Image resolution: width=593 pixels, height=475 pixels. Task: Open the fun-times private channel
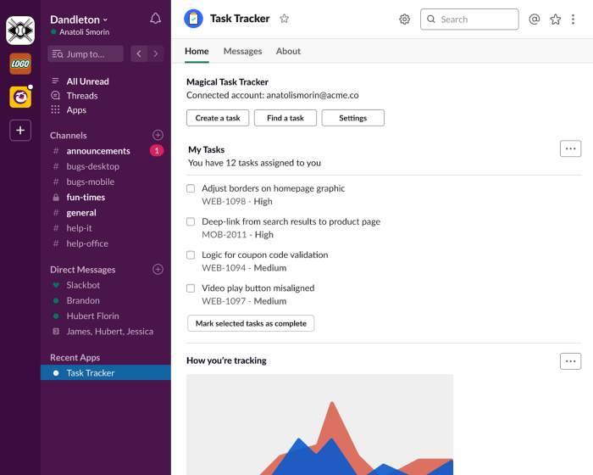tap(86, 198)
